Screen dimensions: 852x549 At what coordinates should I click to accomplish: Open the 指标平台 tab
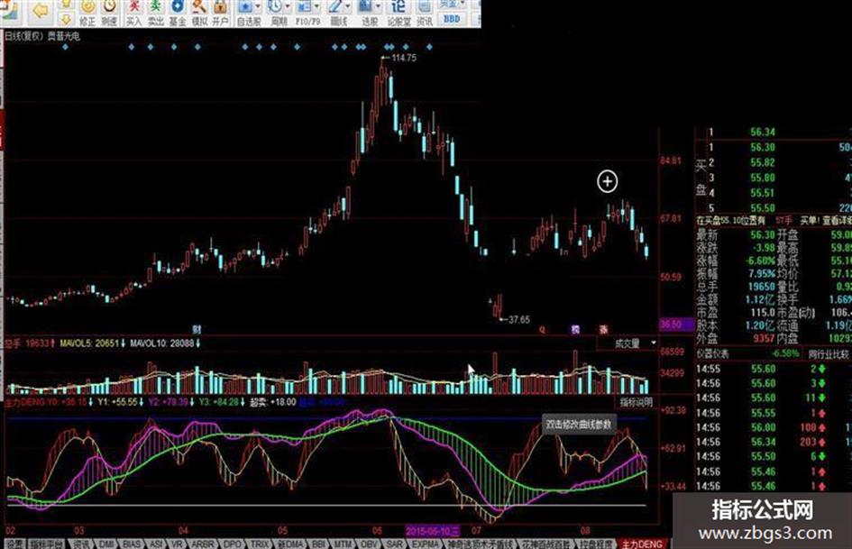coord(46,544)
